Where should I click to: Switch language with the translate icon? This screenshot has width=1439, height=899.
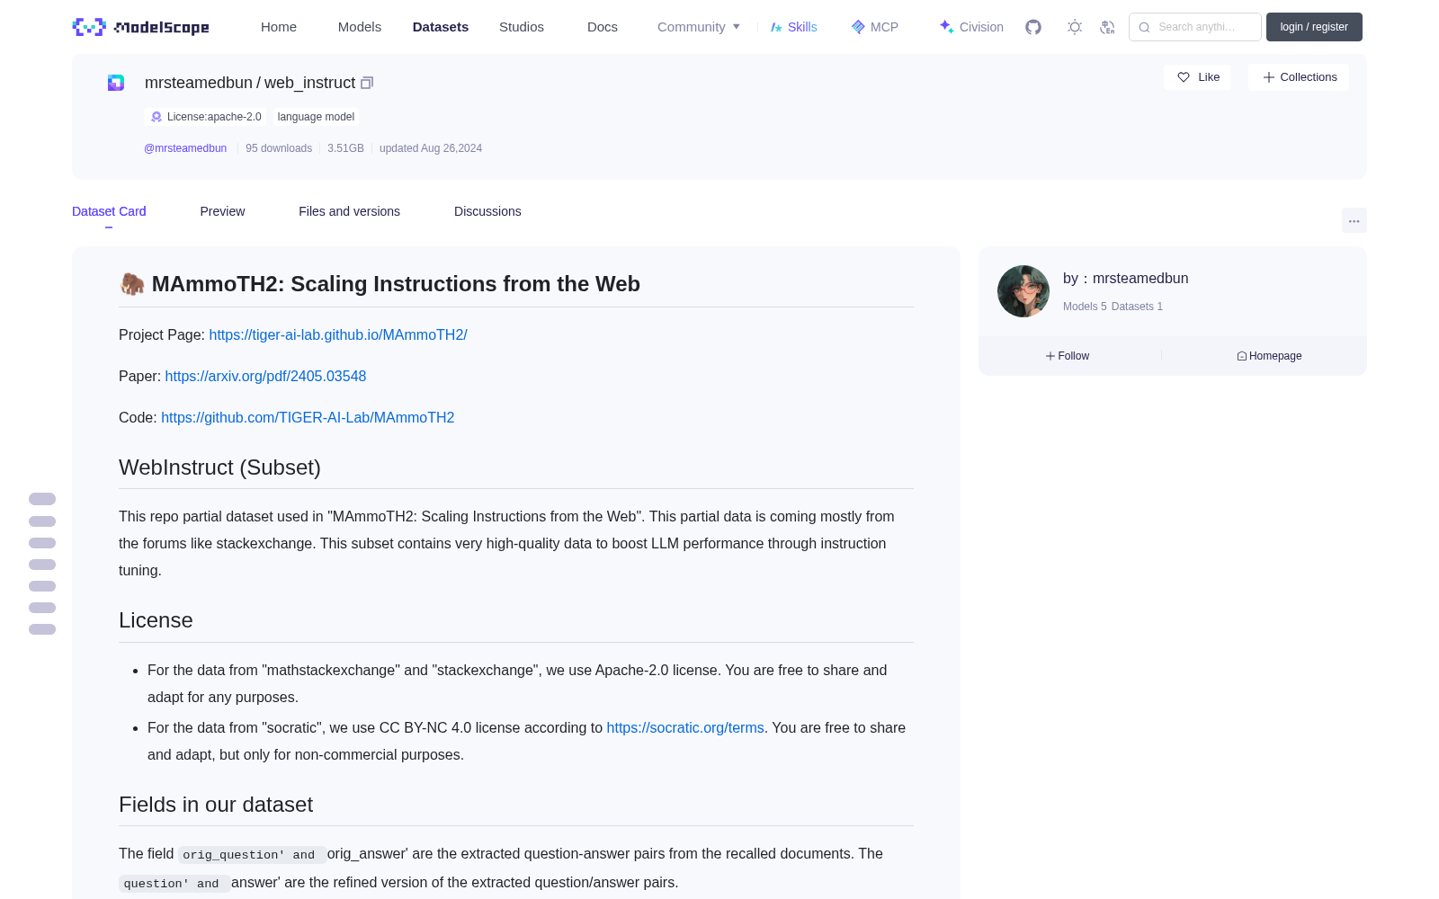tap(1107, 27)
